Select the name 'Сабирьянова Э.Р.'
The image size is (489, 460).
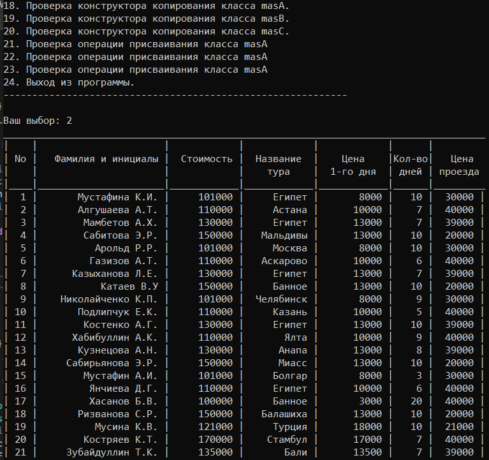tap(112, 364)
